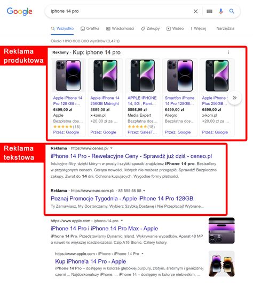Click Przez: Google under the Apple store ad
The image size is (253, 286).
point(66,132)
